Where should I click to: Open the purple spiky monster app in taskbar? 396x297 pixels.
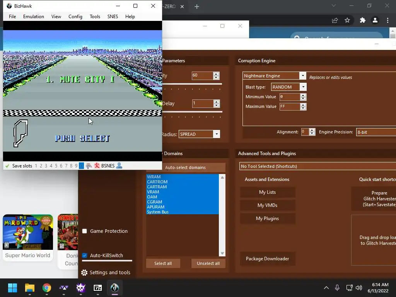81,288
